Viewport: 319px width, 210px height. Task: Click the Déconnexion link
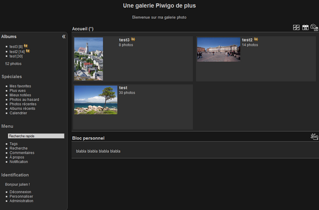point(20,192)
